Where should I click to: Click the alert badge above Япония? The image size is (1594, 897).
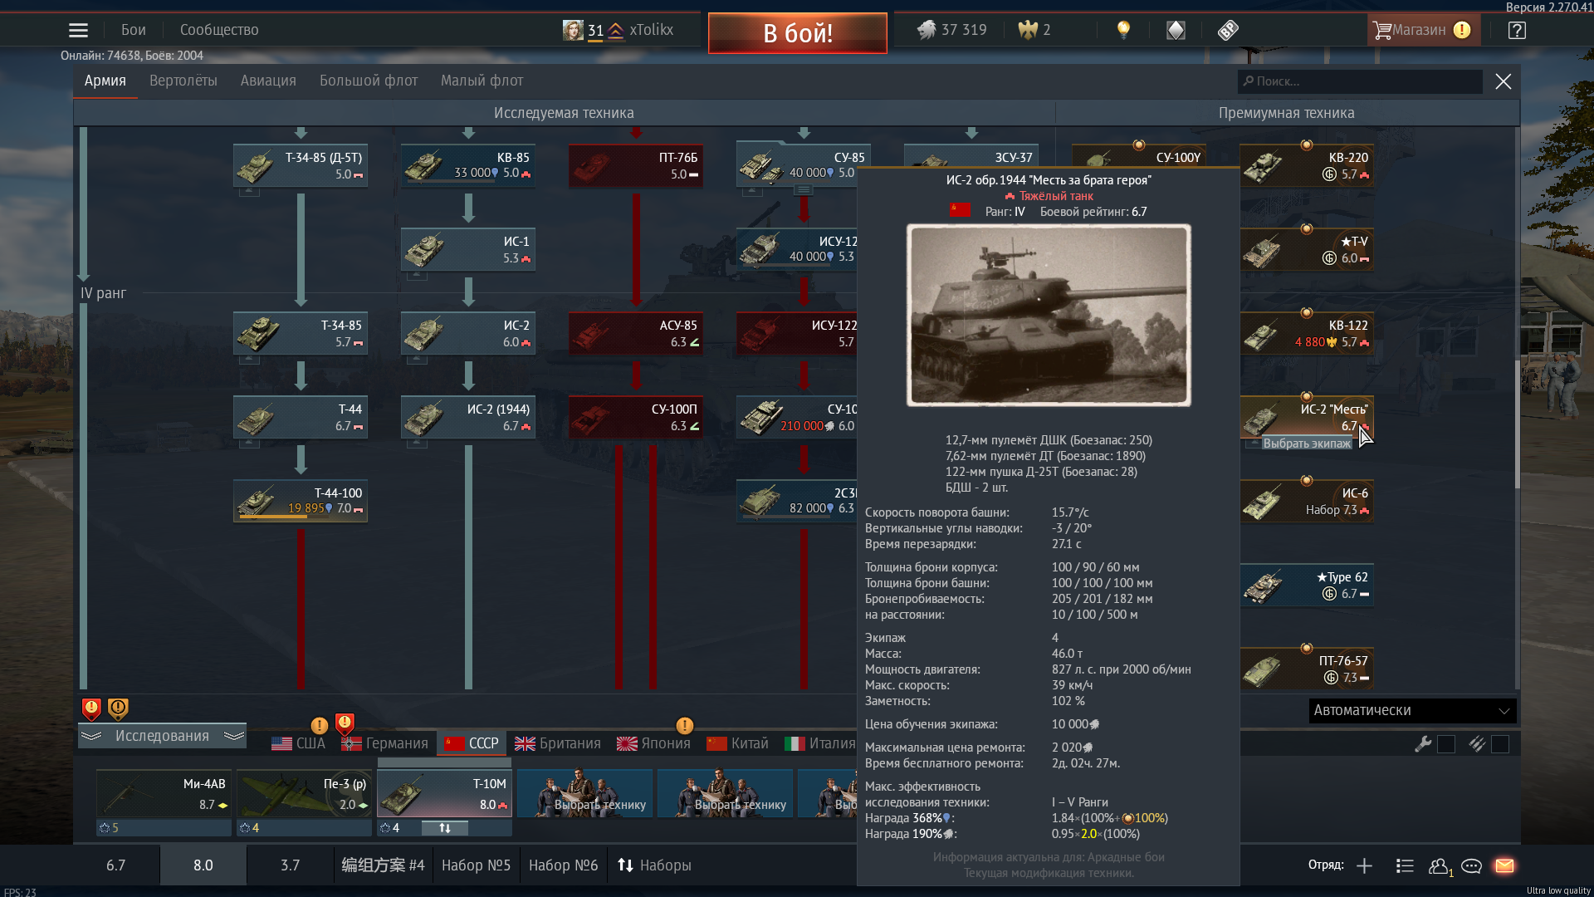point(684,725)
